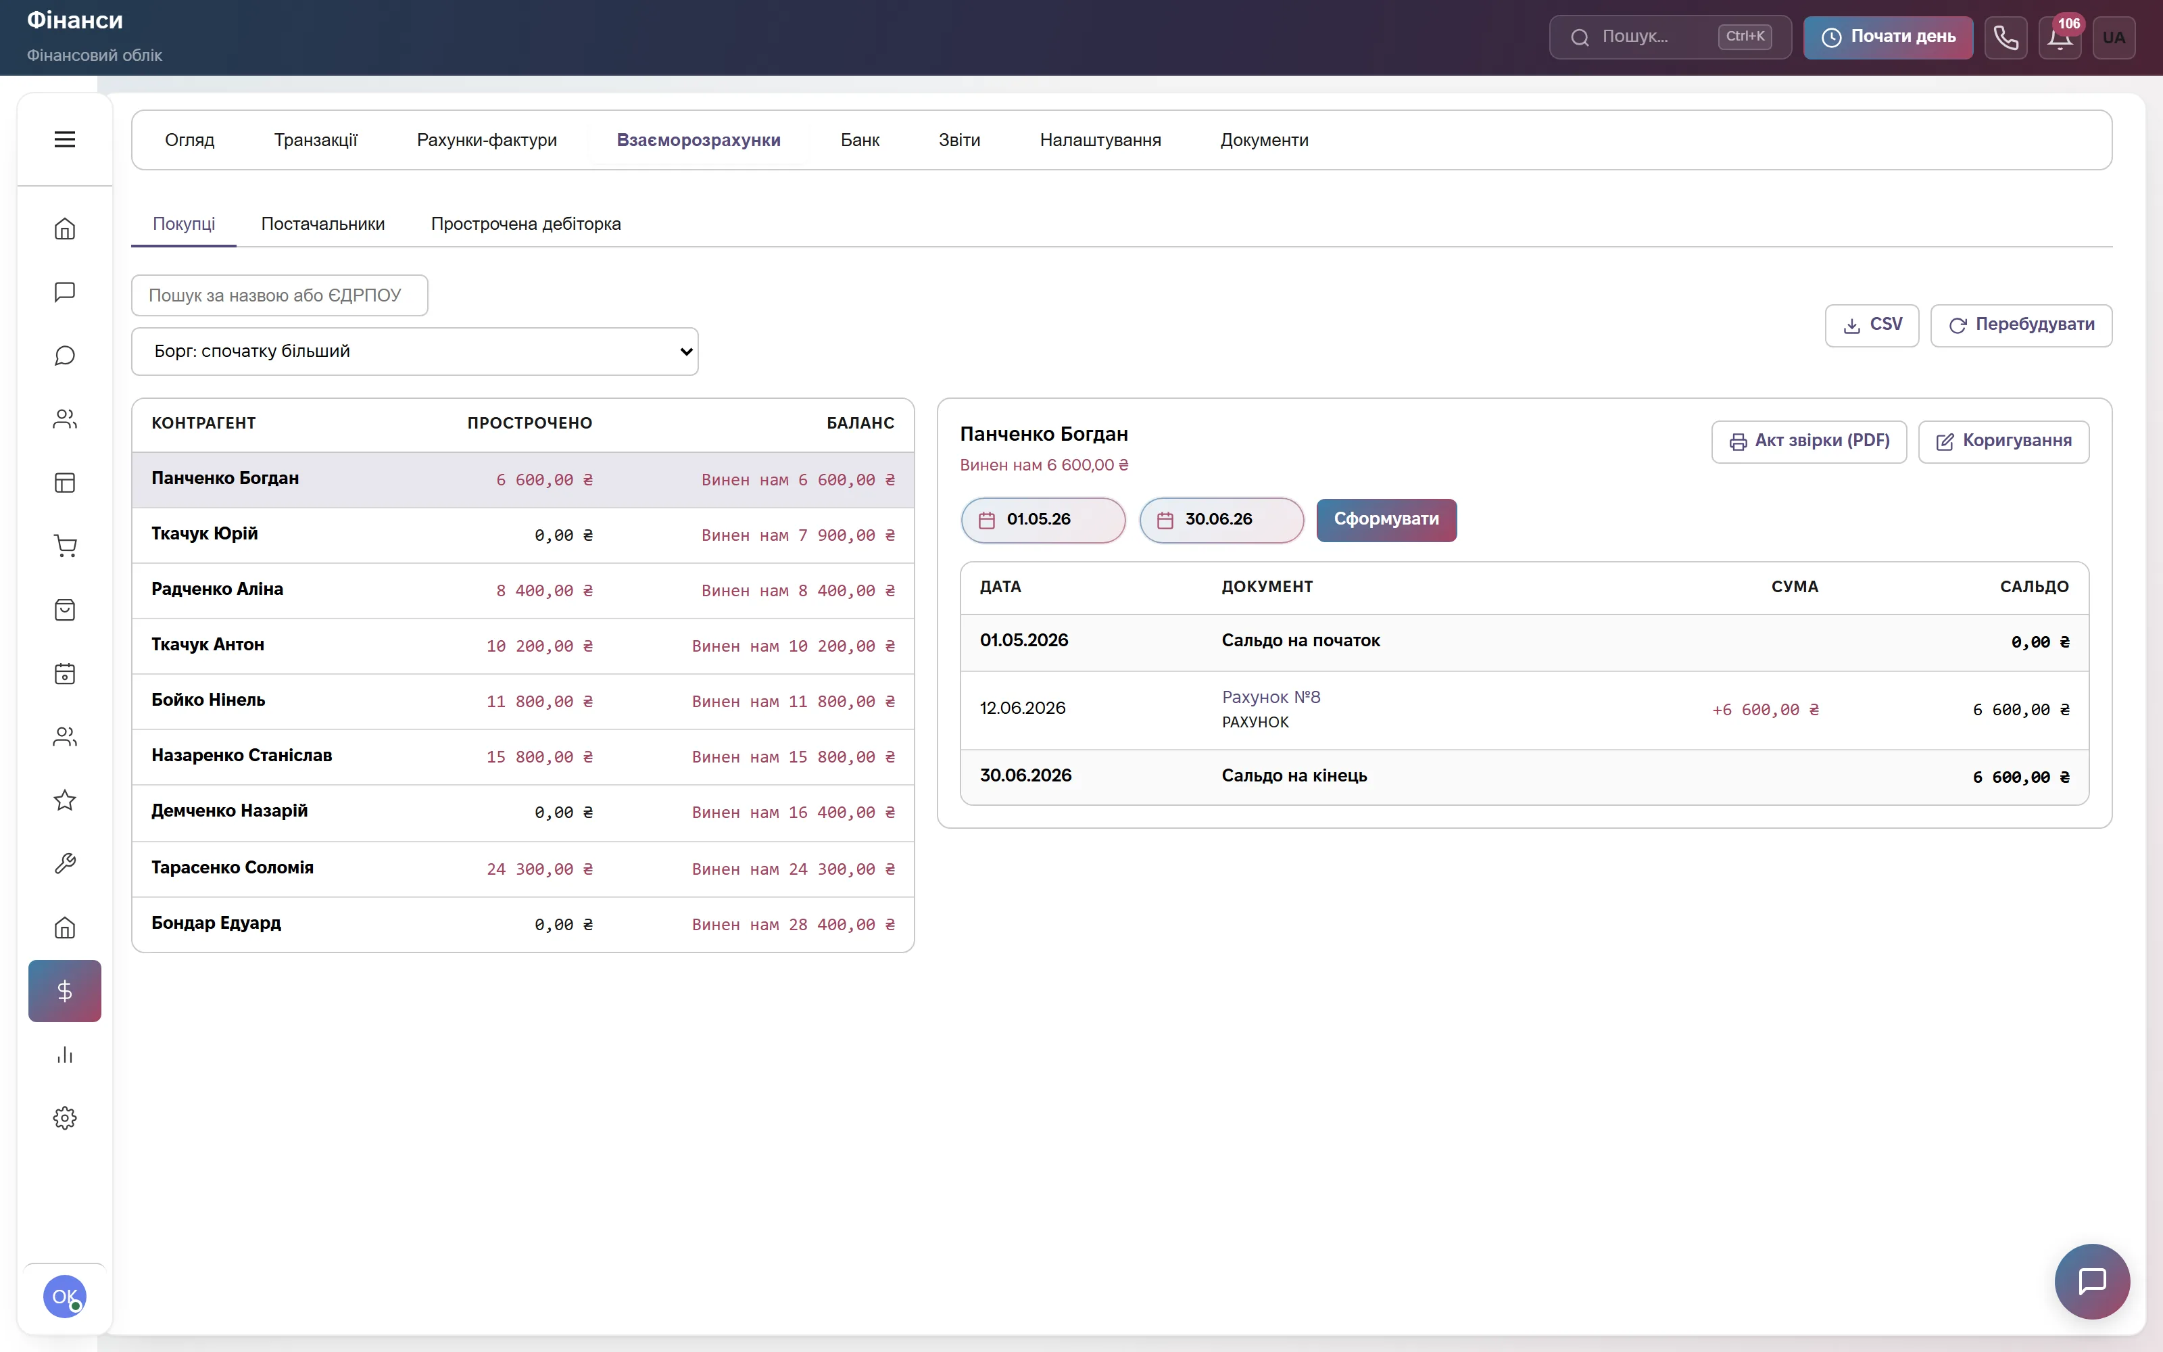Viewport: 2163px width, 1352px height.
Task: Open the shopping cart icon in the sidebar
Action: coord(64,546)
